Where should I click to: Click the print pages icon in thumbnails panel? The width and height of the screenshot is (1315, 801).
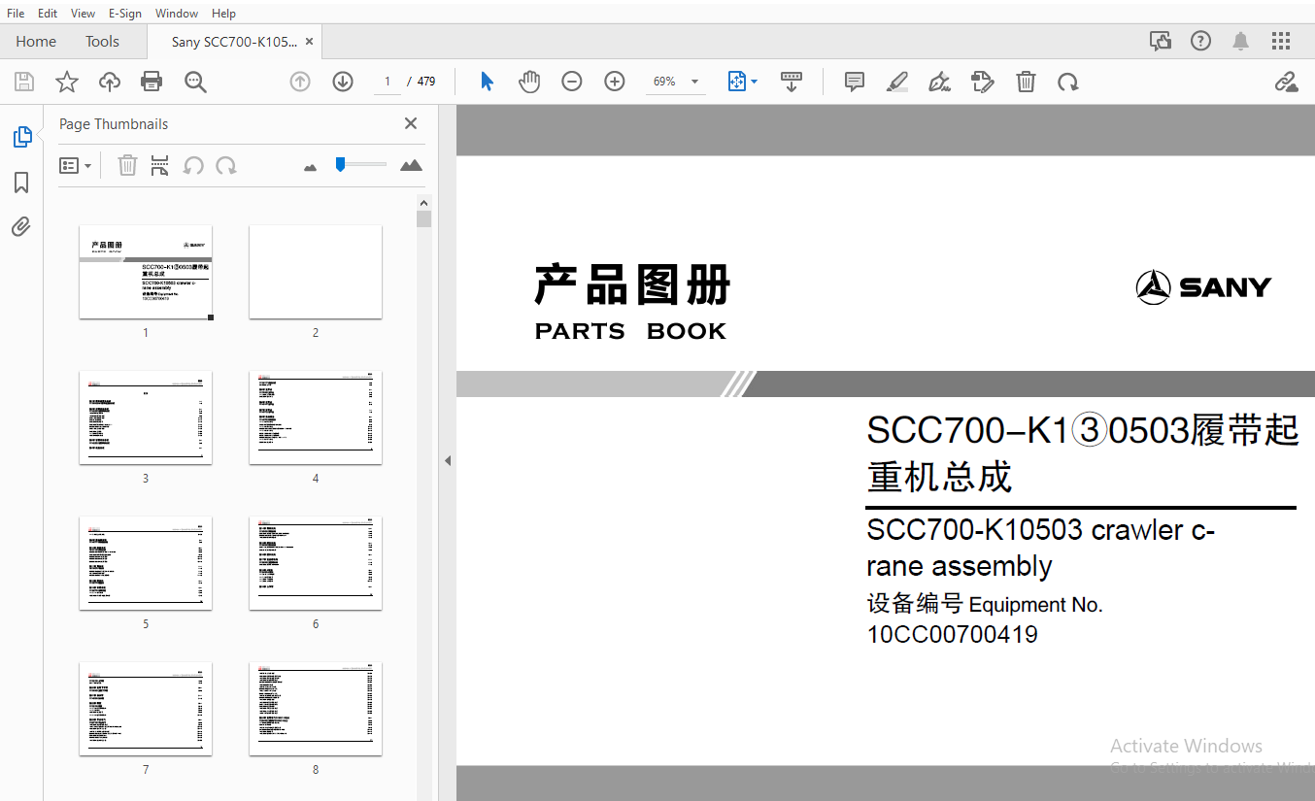pos(160,165)
